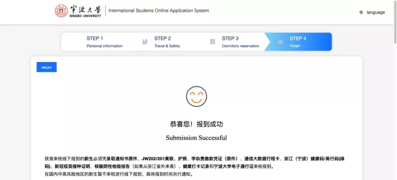Click the cloud icon in Step 4

pos(280,42)
